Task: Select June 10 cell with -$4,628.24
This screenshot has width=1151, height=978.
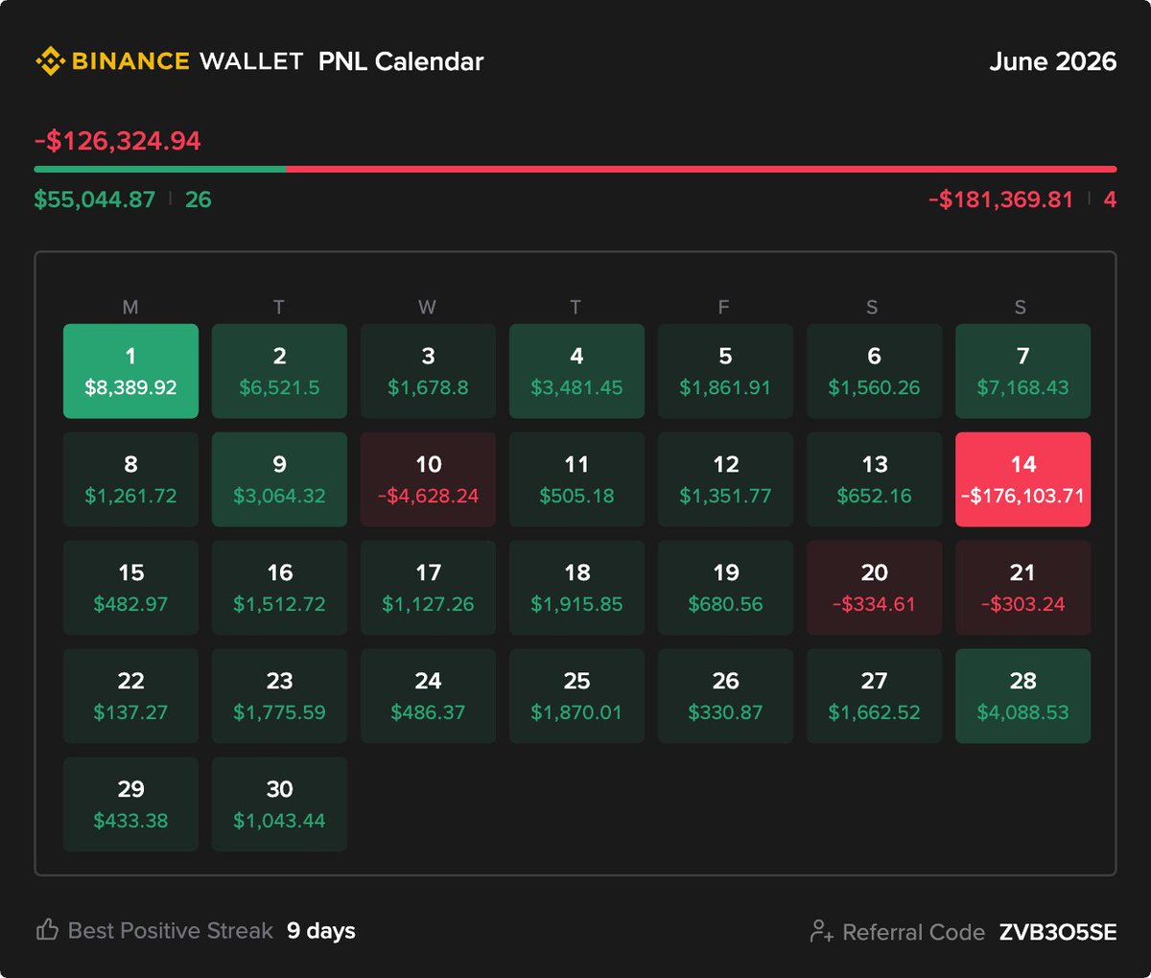Action: click(x=428, y=479)
